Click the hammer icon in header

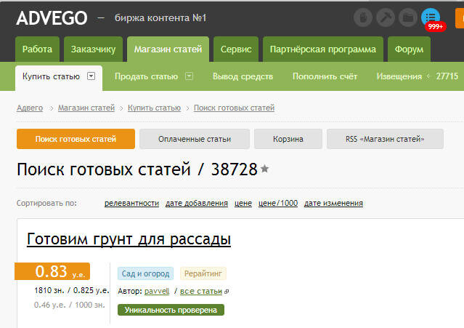pos(386,17)
